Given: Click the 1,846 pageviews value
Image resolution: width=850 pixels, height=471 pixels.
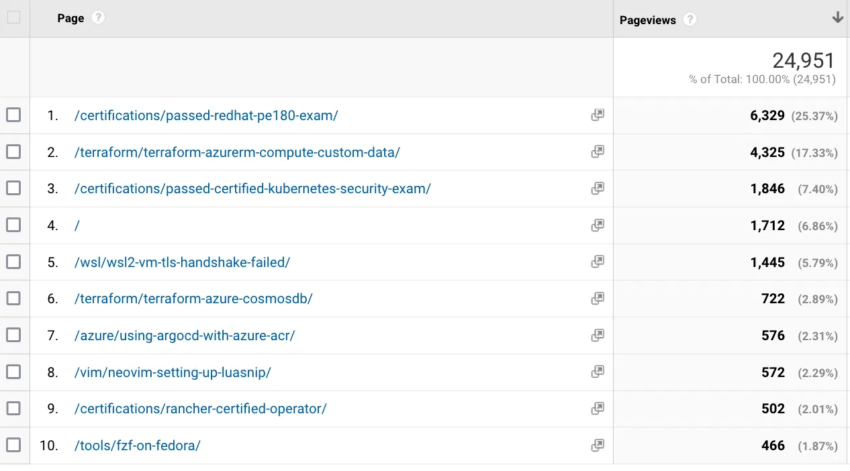Looking at the screenshot, I should point(767,189).
